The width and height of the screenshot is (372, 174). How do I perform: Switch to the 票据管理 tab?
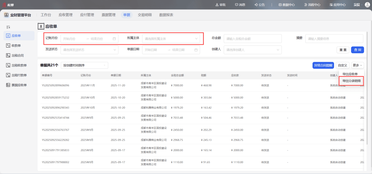108,15
